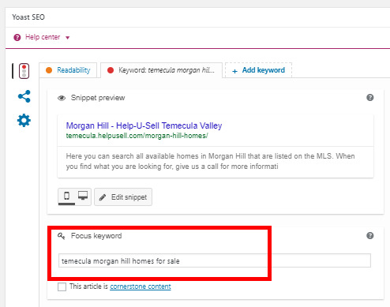The image size is (390, 307).
Task: Expand the Help center dropdown arrow
Action: click(x=68, y=38)
